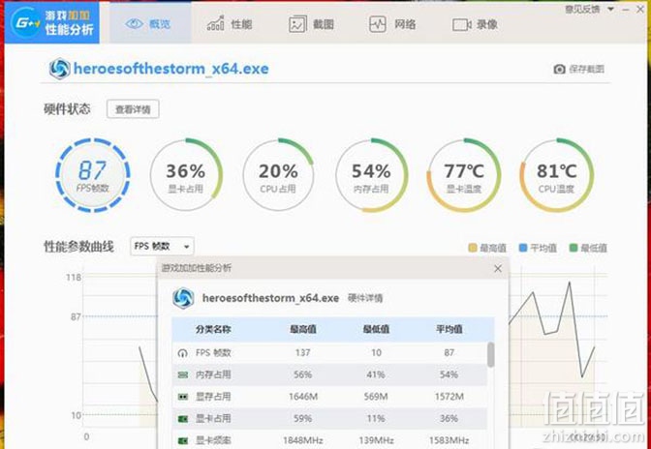
Task: Click the 游戏加加 性能分析 logo
Action: tap(52, 23)
